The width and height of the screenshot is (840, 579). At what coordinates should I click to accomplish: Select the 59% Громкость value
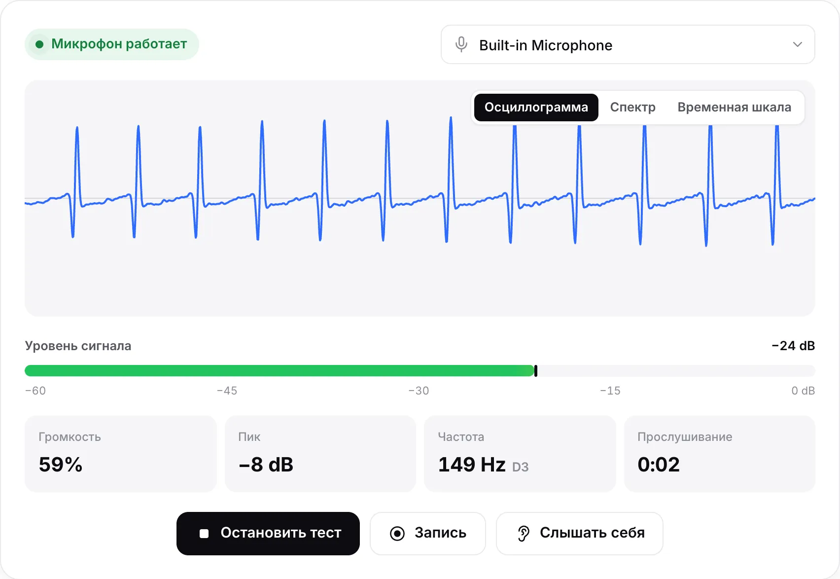coord(61,465)
